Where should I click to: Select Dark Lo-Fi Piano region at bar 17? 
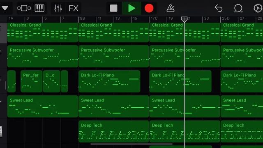tap(180, 81)
